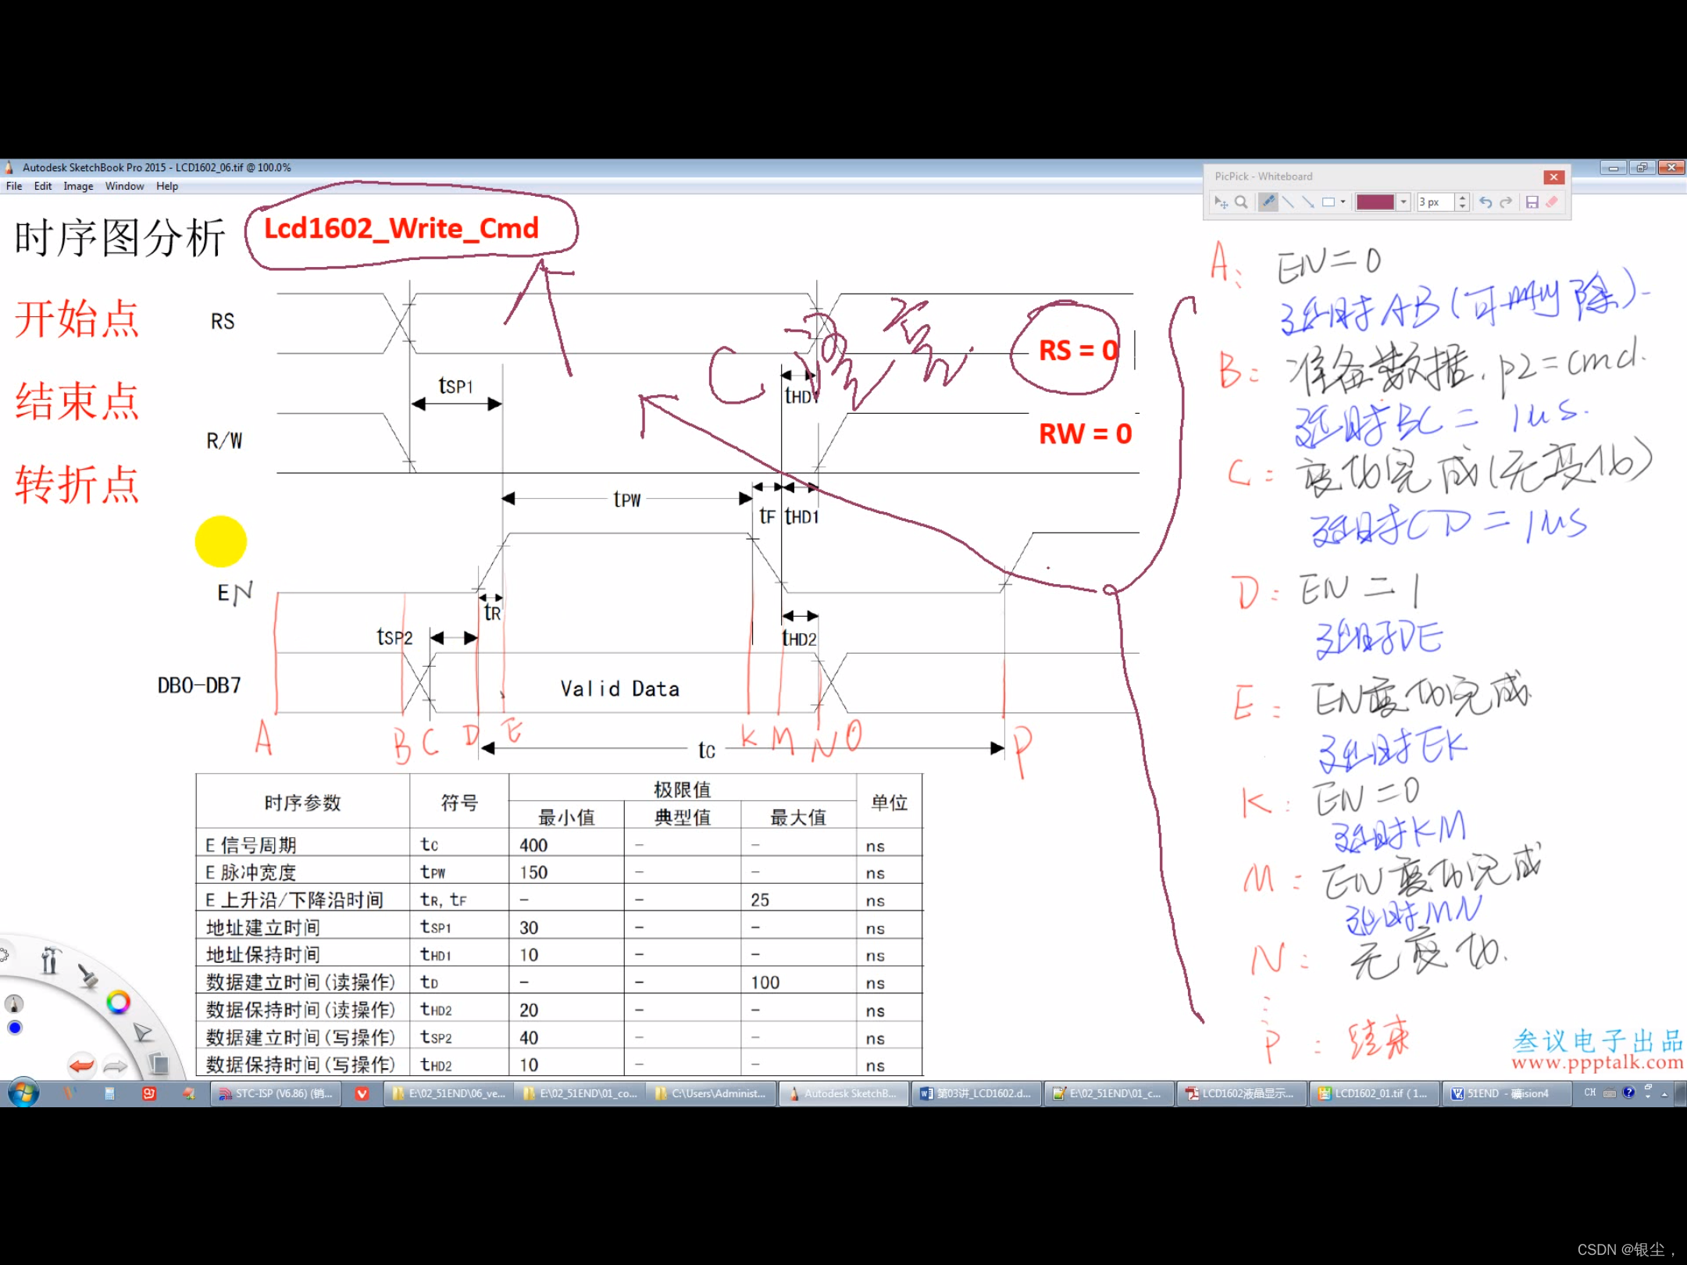Restore down the SketchBook Pro window
Screen dimensions: 1687x1265
tap(1641, 167)
